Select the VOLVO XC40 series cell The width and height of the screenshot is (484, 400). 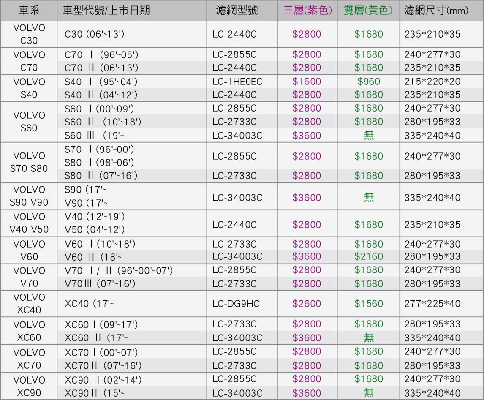[29, 304]
